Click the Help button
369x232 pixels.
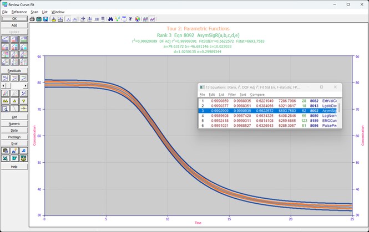point(14,167)
